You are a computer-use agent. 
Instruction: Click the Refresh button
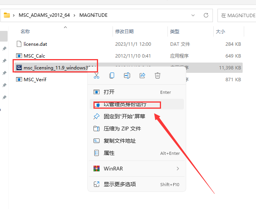(x=206, y=15)
